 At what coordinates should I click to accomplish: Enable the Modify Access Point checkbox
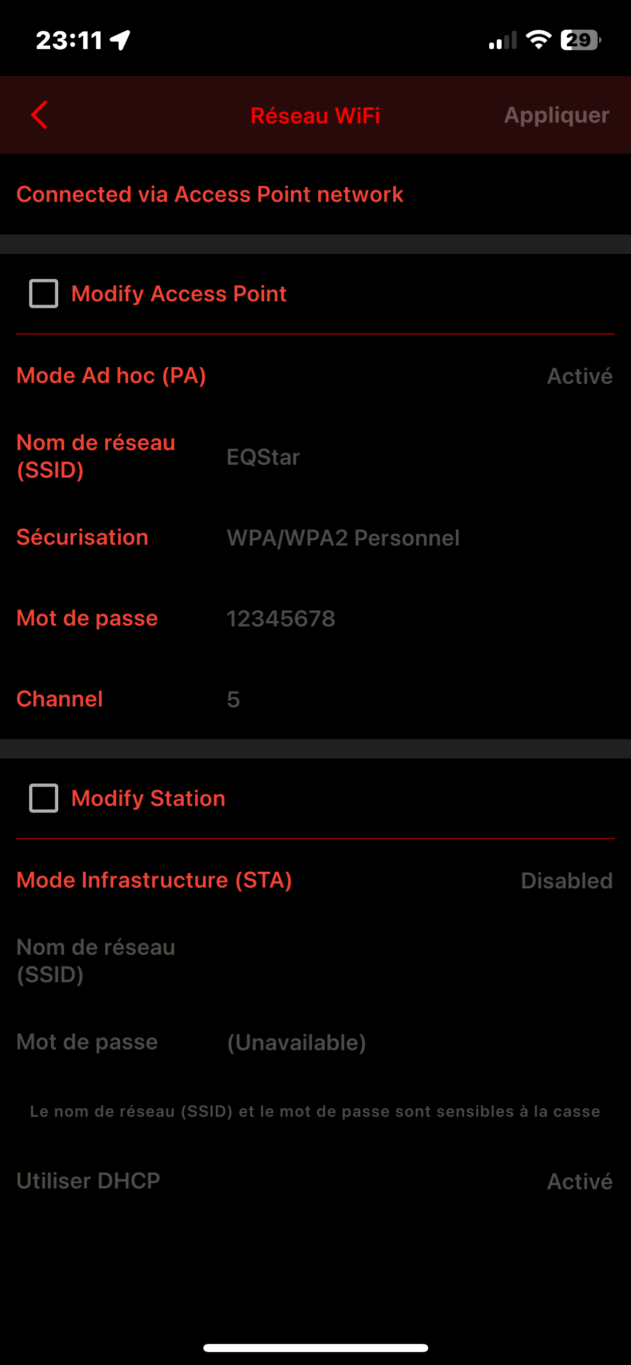[x=44, y=294]
